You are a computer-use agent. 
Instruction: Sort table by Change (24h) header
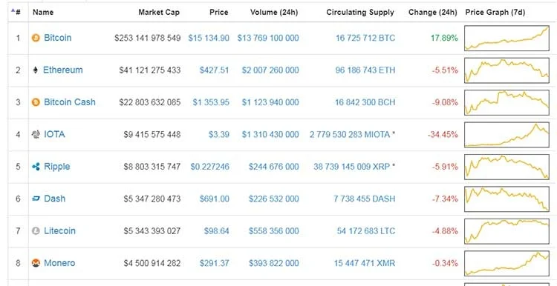click(433, 12)
